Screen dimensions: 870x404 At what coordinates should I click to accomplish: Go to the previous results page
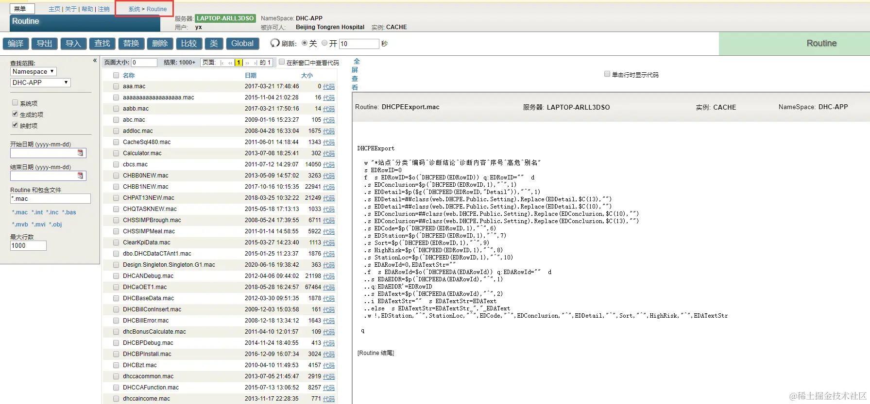230,63
